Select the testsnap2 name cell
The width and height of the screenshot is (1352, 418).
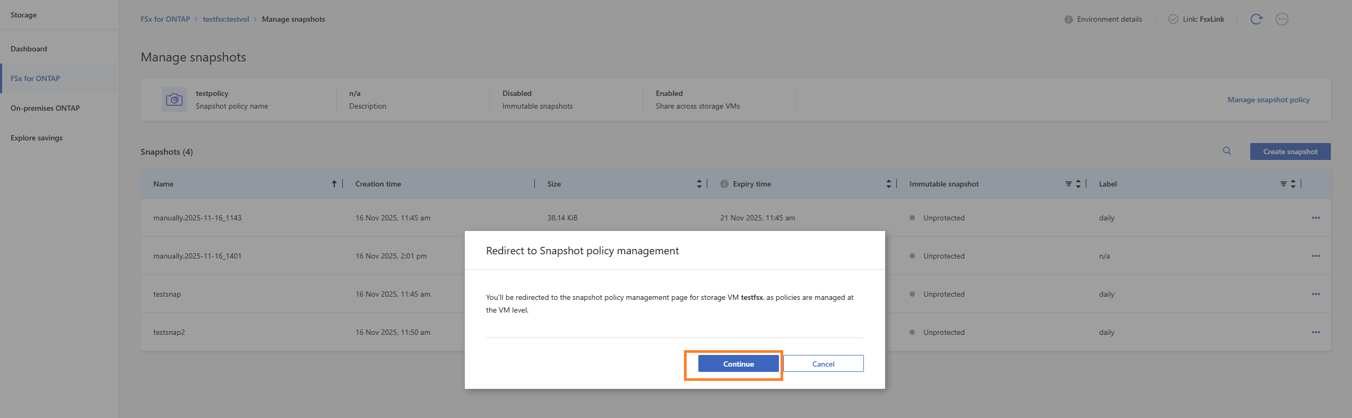point(169,332)
